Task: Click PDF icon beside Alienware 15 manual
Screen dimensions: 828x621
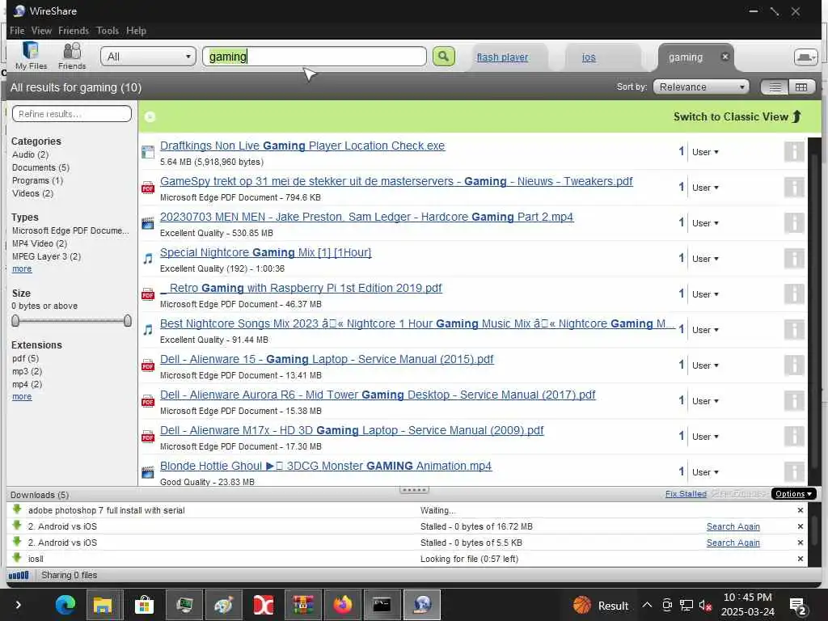Action: [148, 365]
